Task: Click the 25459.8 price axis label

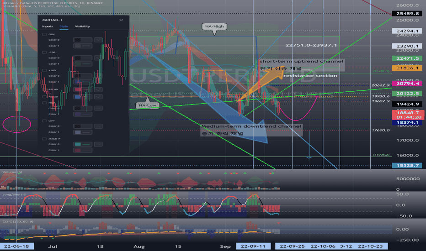Action: (x=407, y=14)
